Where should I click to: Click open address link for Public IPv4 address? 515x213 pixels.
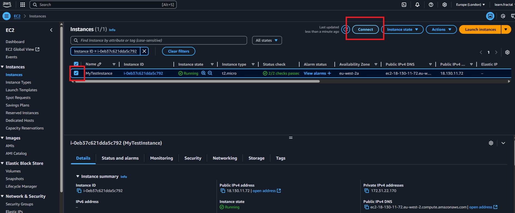point(267,191)
